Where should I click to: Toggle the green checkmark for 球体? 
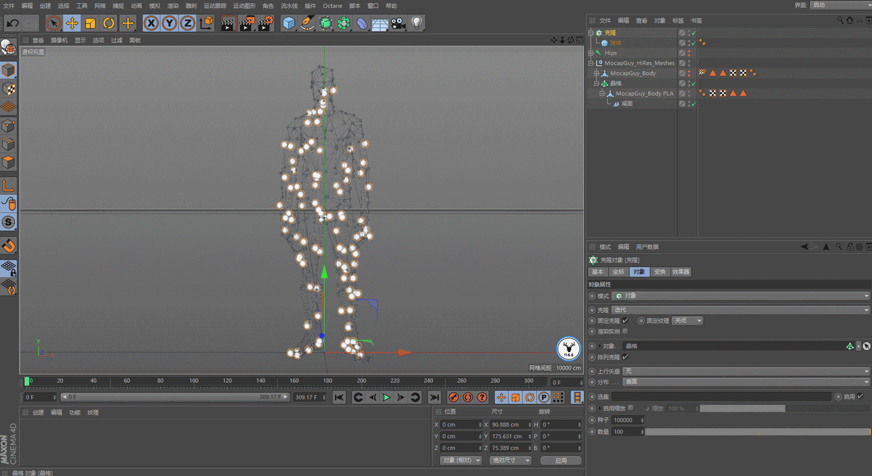(693, 43)
